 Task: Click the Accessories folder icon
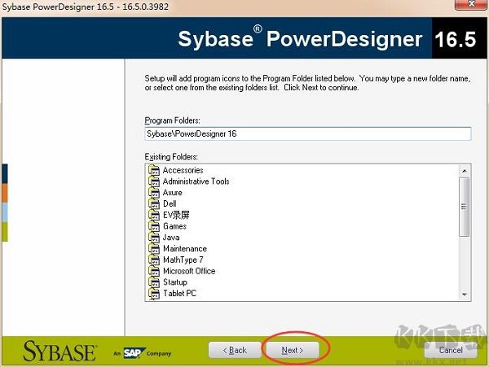tap(154, 170)
